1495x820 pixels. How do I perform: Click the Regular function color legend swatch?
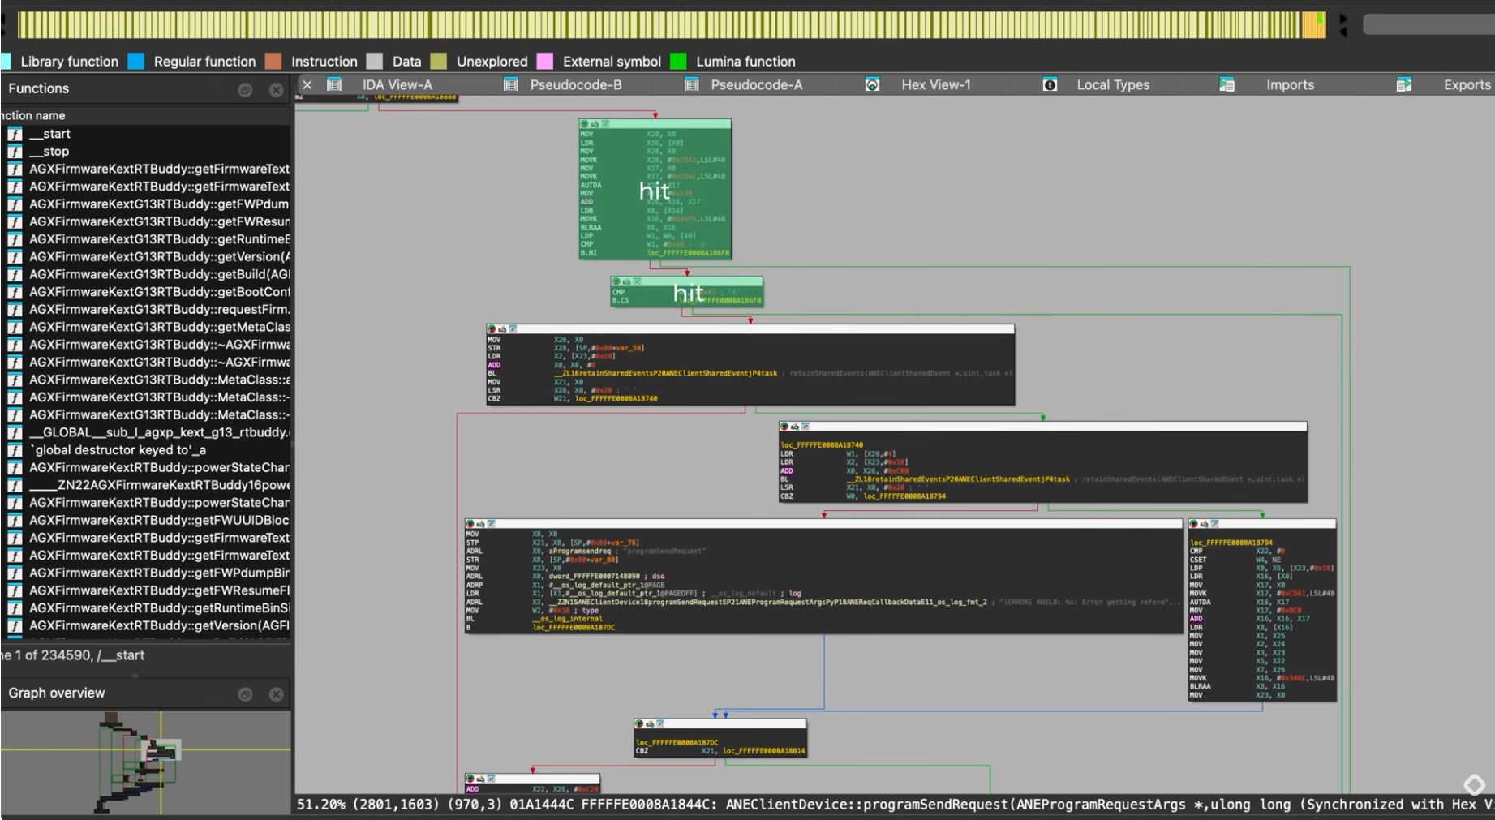coord(136,62)
